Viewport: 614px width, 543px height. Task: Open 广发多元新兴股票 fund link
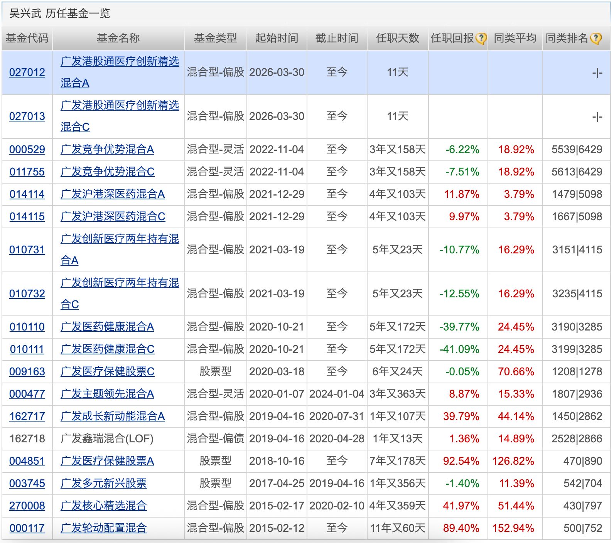(x=103, y=484)
